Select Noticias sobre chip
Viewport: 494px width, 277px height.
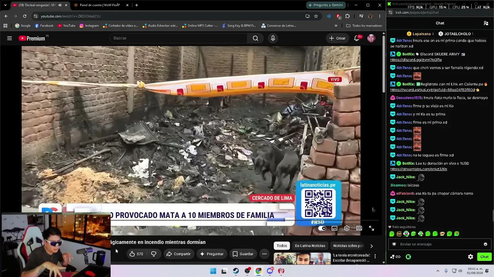click(x=348, y=246)
